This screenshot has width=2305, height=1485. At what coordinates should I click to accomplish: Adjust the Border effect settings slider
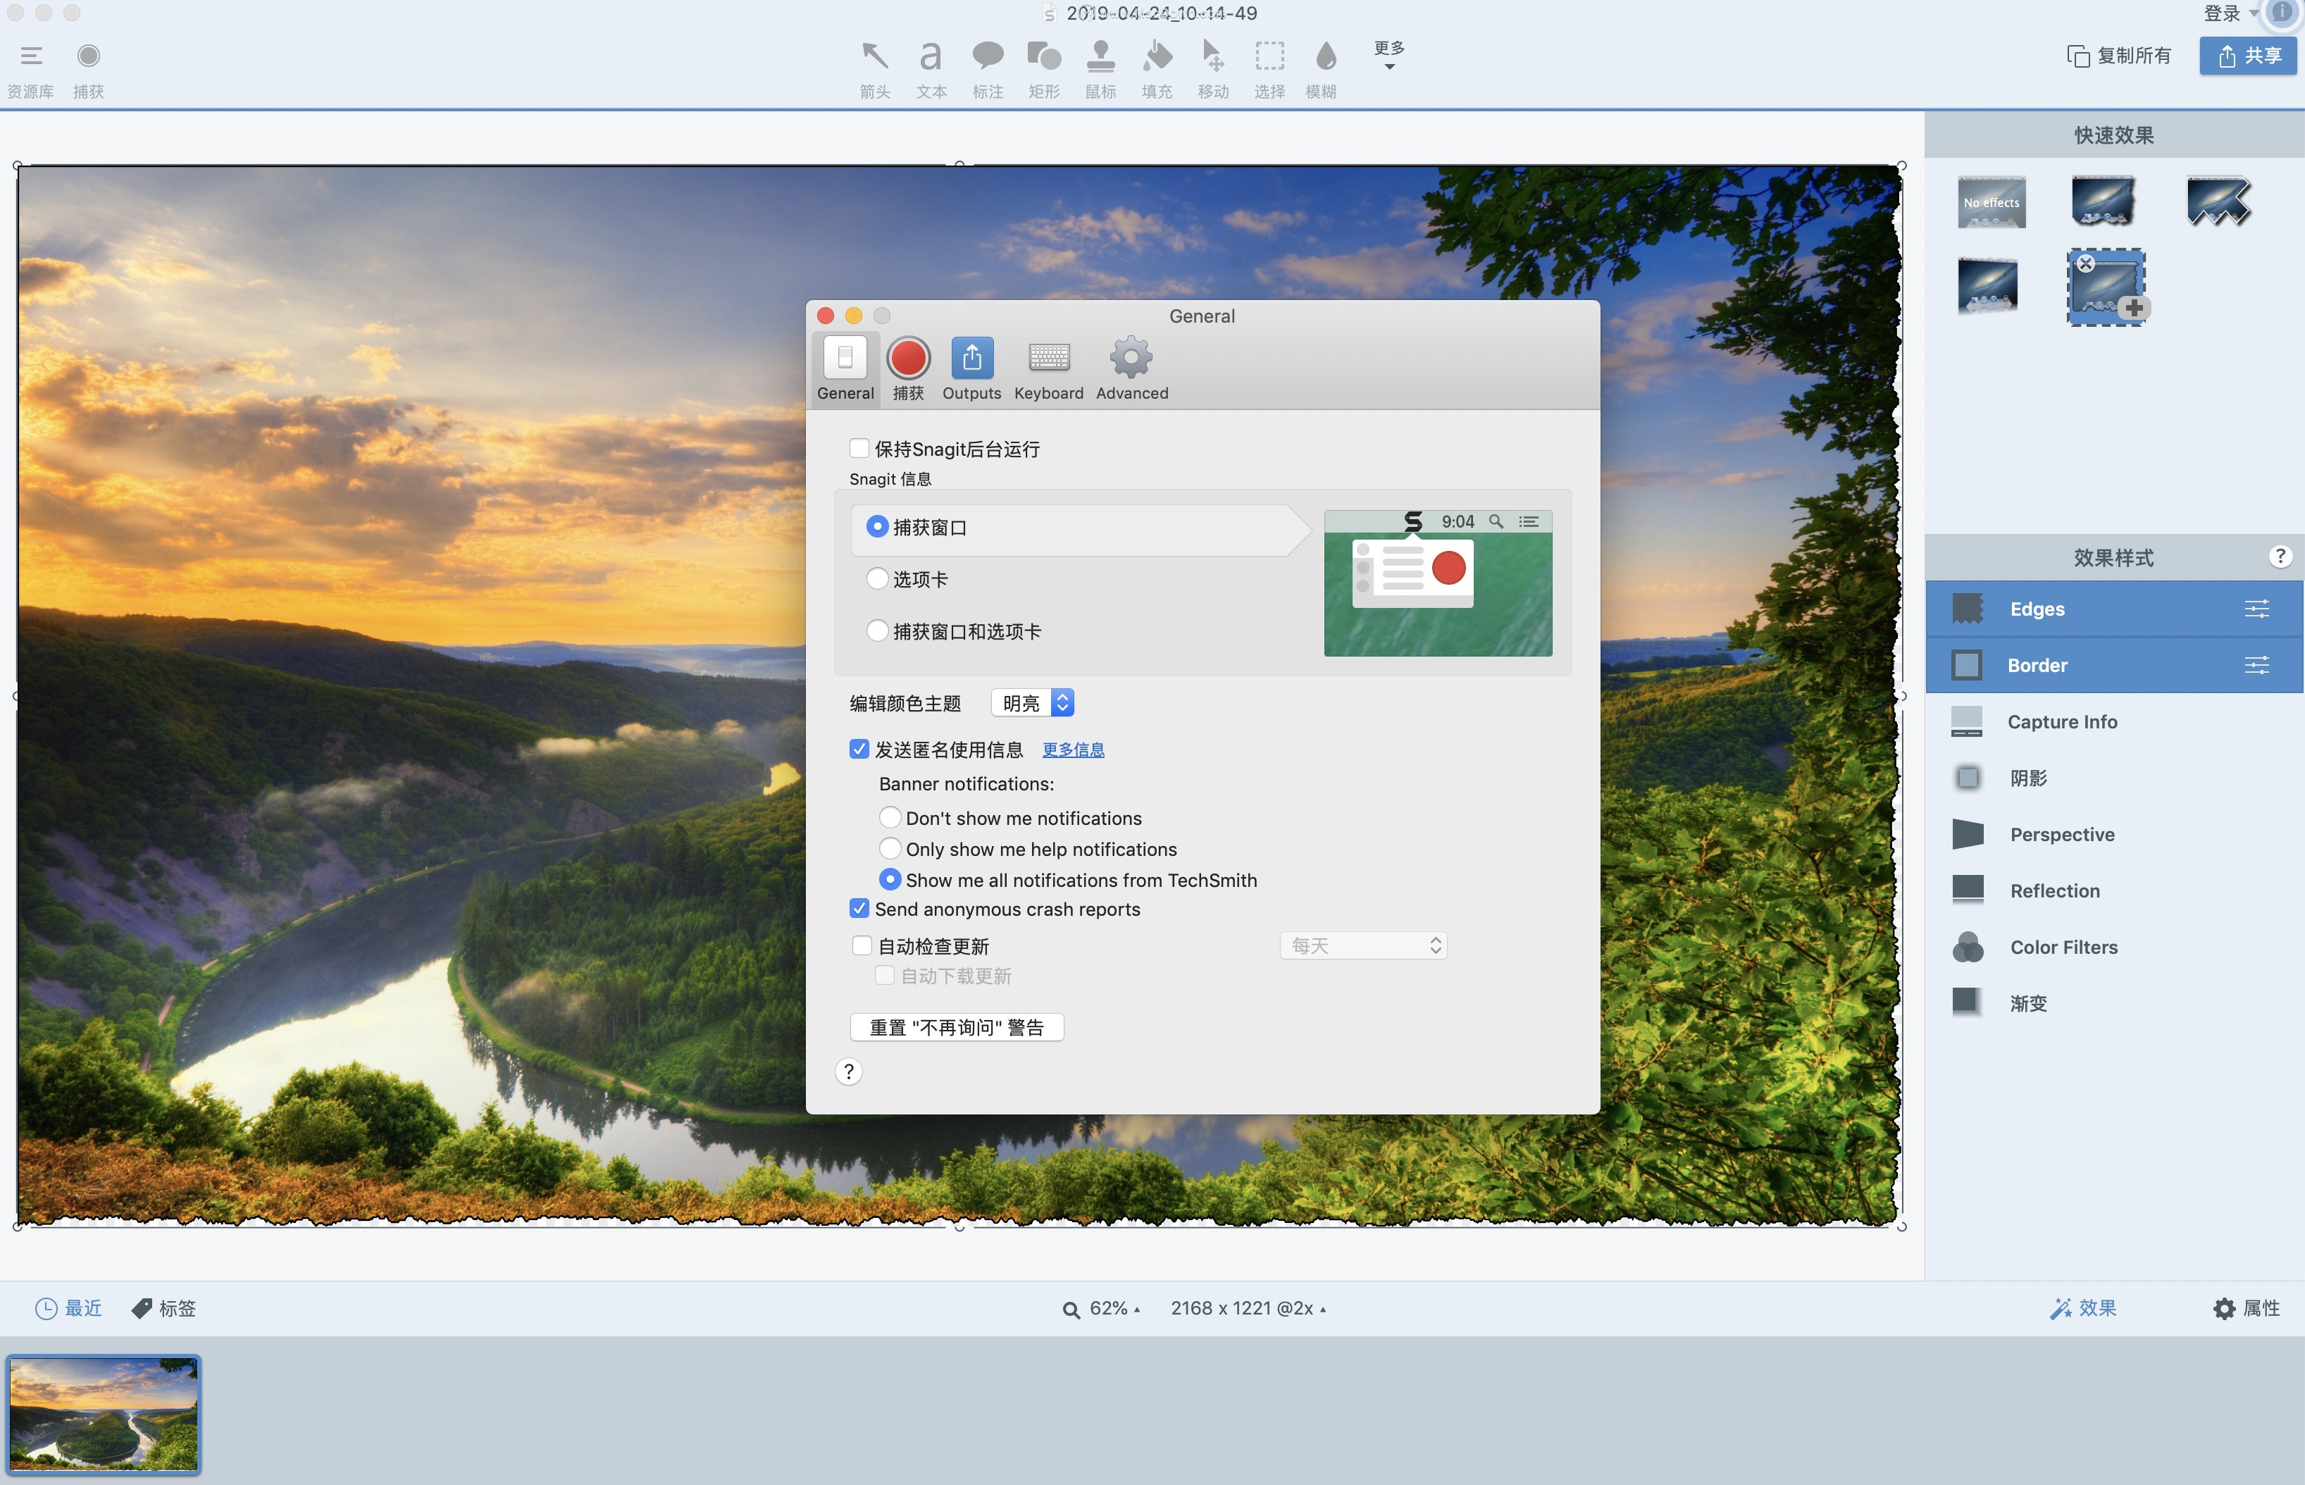2256,664
